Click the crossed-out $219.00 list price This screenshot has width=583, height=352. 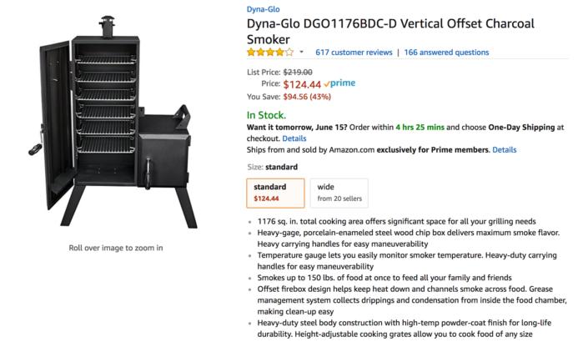[x=298, y=72]
